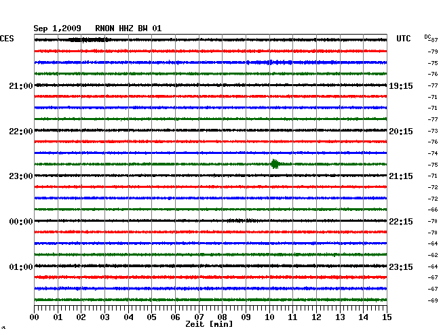Click the date label "Sep 1,2009"

[x=58, y=28]
